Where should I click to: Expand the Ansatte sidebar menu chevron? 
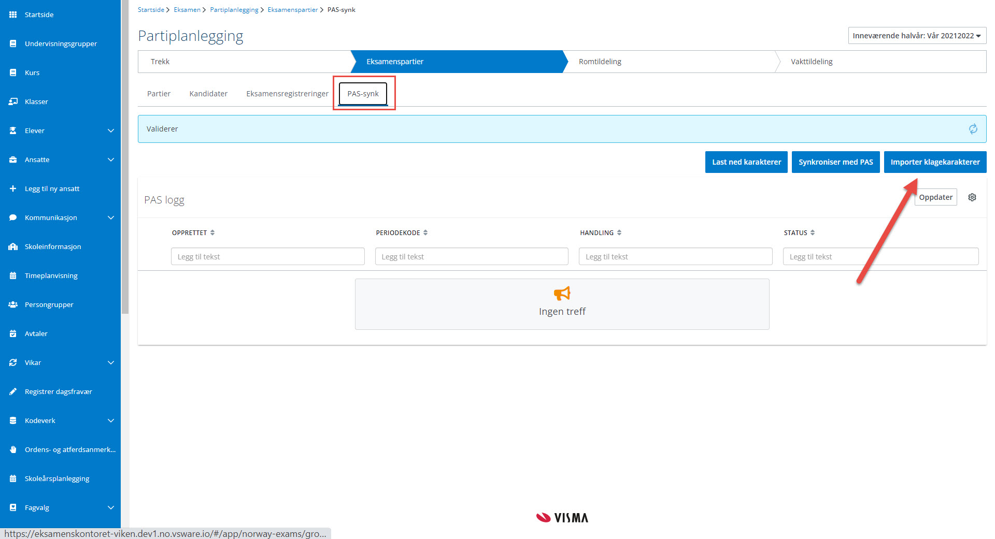[x=110, y=159]
